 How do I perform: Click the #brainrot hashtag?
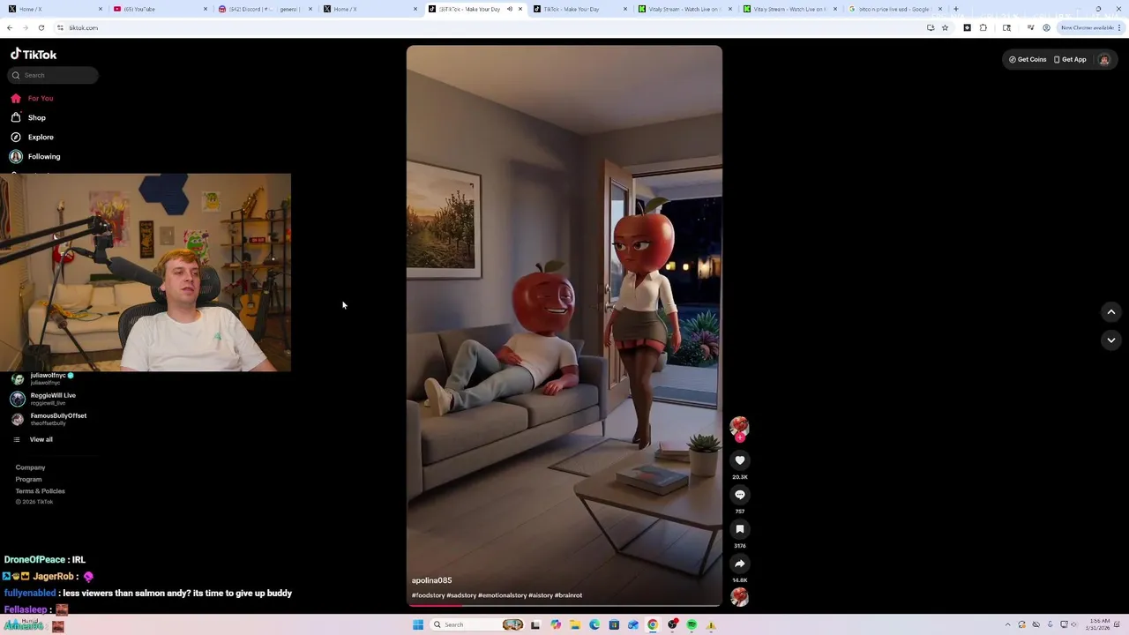tap(568, 595)
